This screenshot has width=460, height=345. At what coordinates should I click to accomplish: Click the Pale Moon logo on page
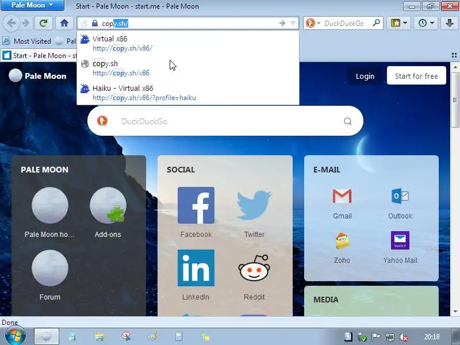click(37, 76)
